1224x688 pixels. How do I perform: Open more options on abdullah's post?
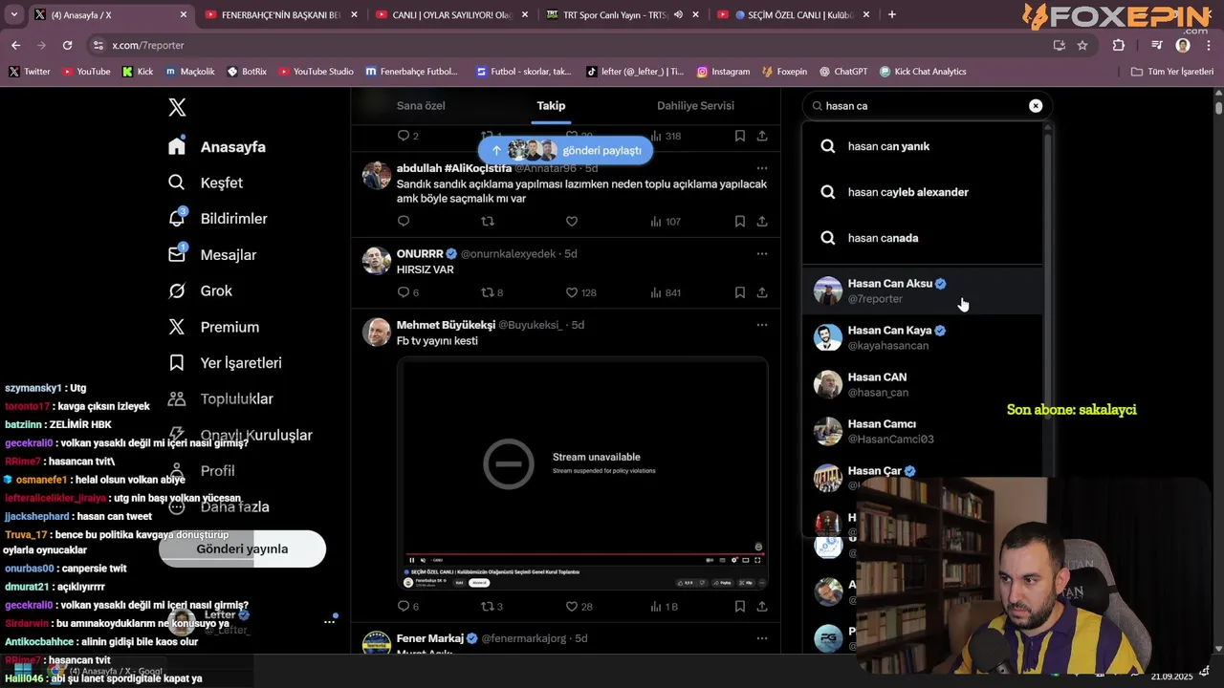point(762,168)
